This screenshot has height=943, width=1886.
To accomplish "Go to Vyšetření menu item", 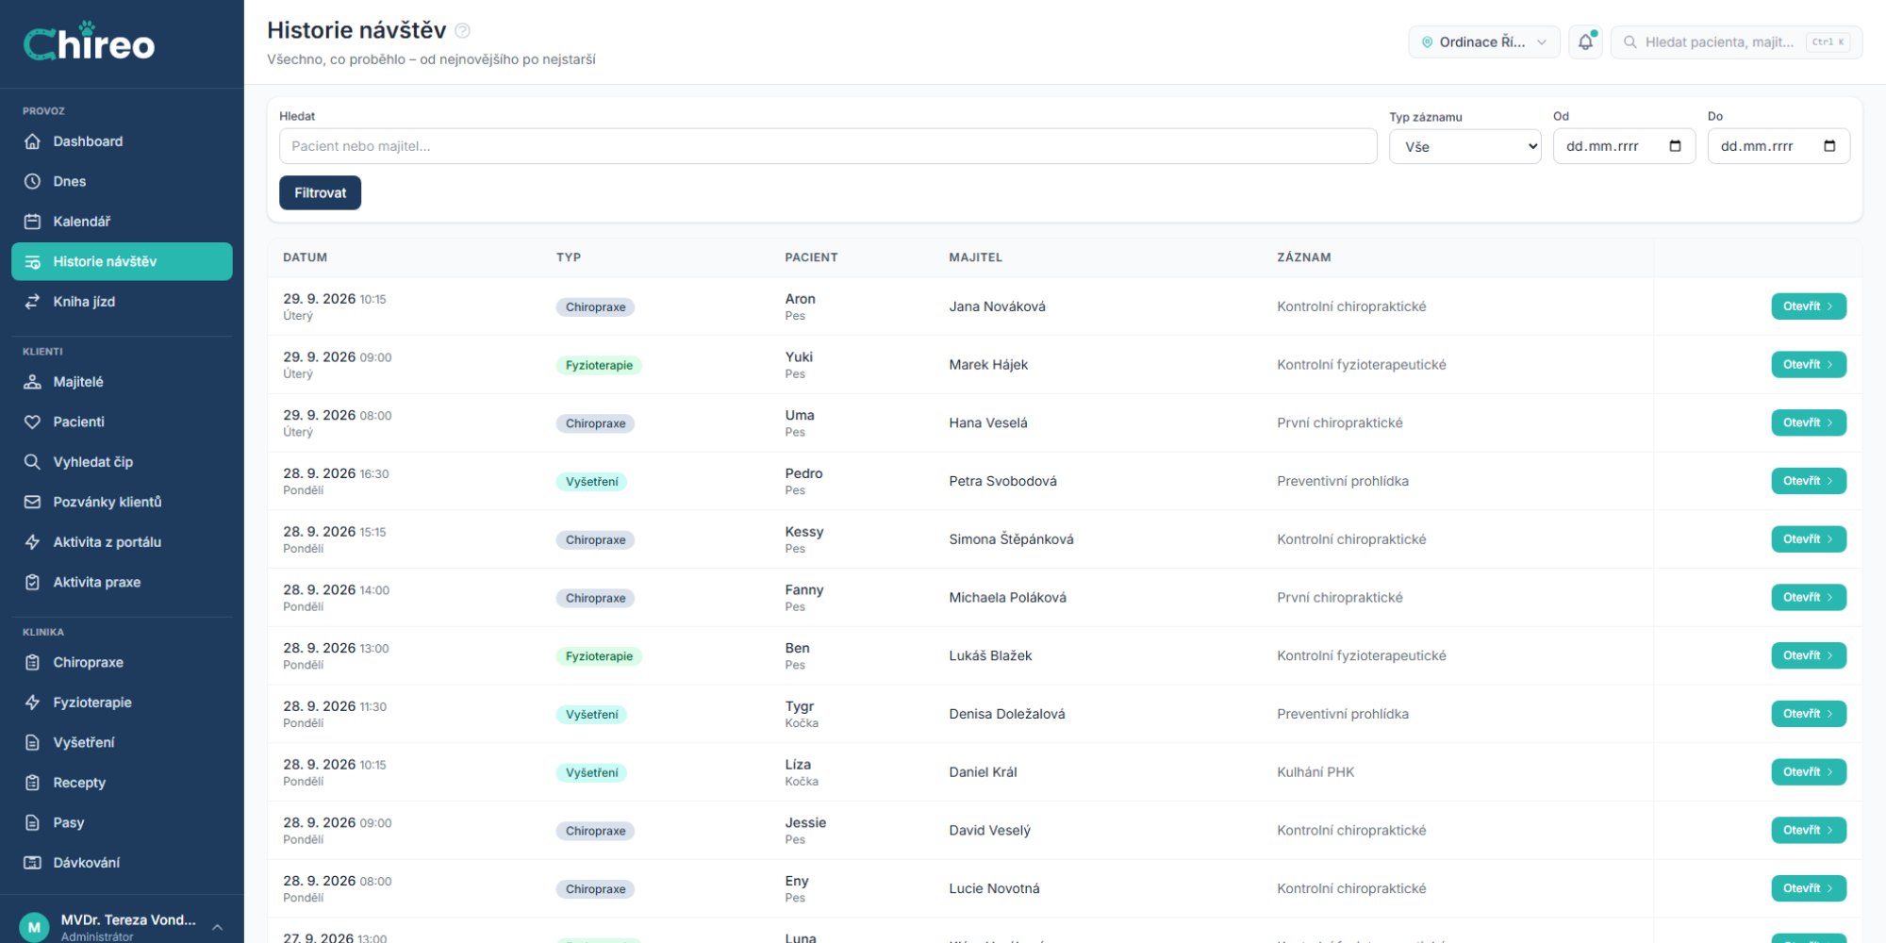I will (x=122, y=742).
